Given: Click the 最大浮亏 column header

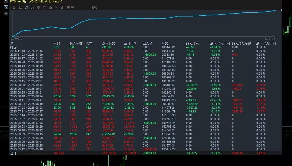Looking at the screenshot, I should point(193,44).
